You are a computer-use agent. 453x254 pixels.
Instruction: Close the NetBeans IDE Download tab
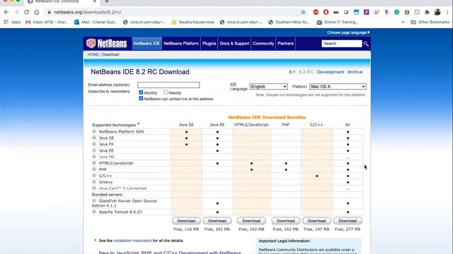(95, 1)
